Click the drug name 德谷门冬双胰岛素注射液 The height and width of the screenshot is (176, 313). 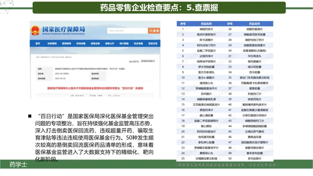[254, 78]
